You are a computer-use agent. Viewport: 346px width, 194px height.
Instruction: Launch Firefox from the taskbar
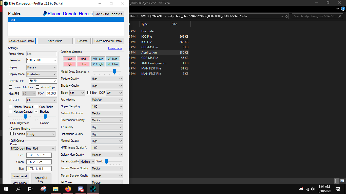(68, 189)
